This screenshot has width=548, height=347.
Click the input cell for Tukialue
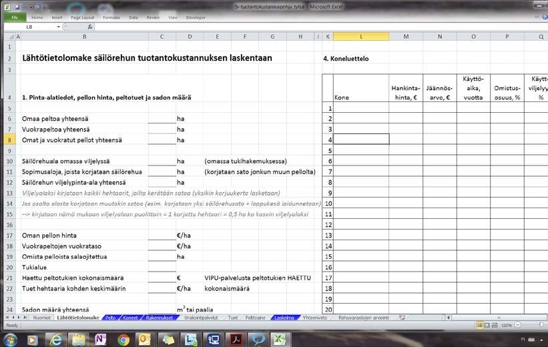pyautogui.click(x=162, y=267)
